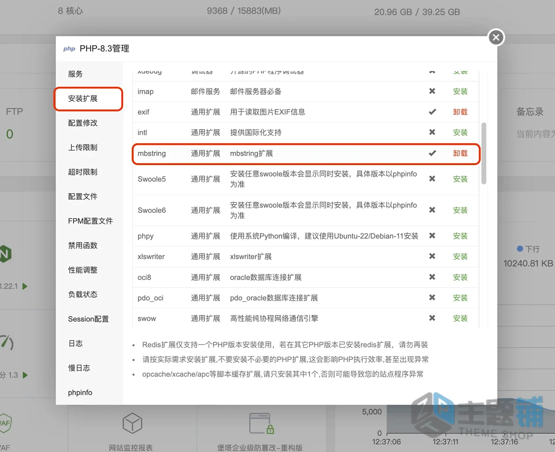Click the Swoole6 status cross icon
This screenshot has width=555, height=452.
click(432, 210)
